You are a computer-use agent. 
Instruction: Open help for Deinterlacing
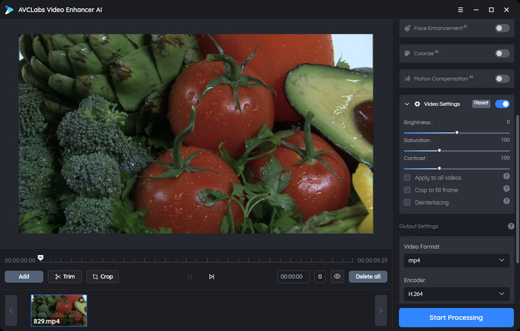point(506,201)
